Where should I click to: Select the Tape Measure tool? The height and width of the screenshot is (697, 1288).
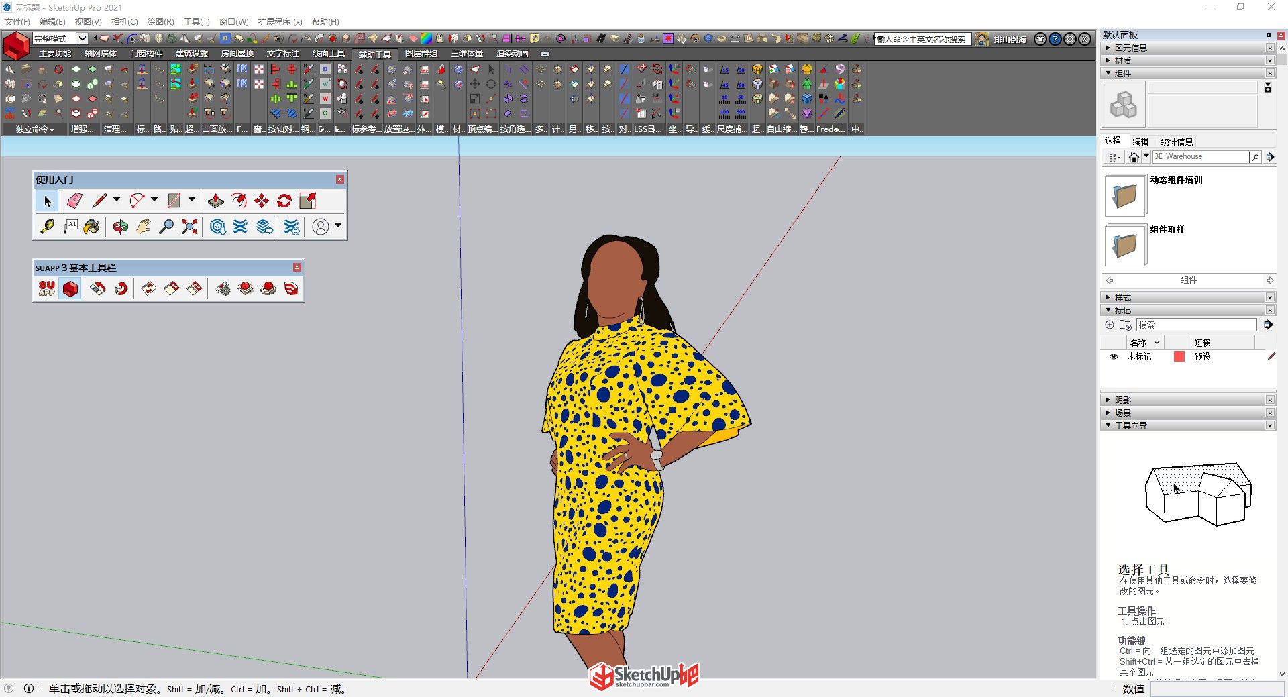click(x=47, y=227)
